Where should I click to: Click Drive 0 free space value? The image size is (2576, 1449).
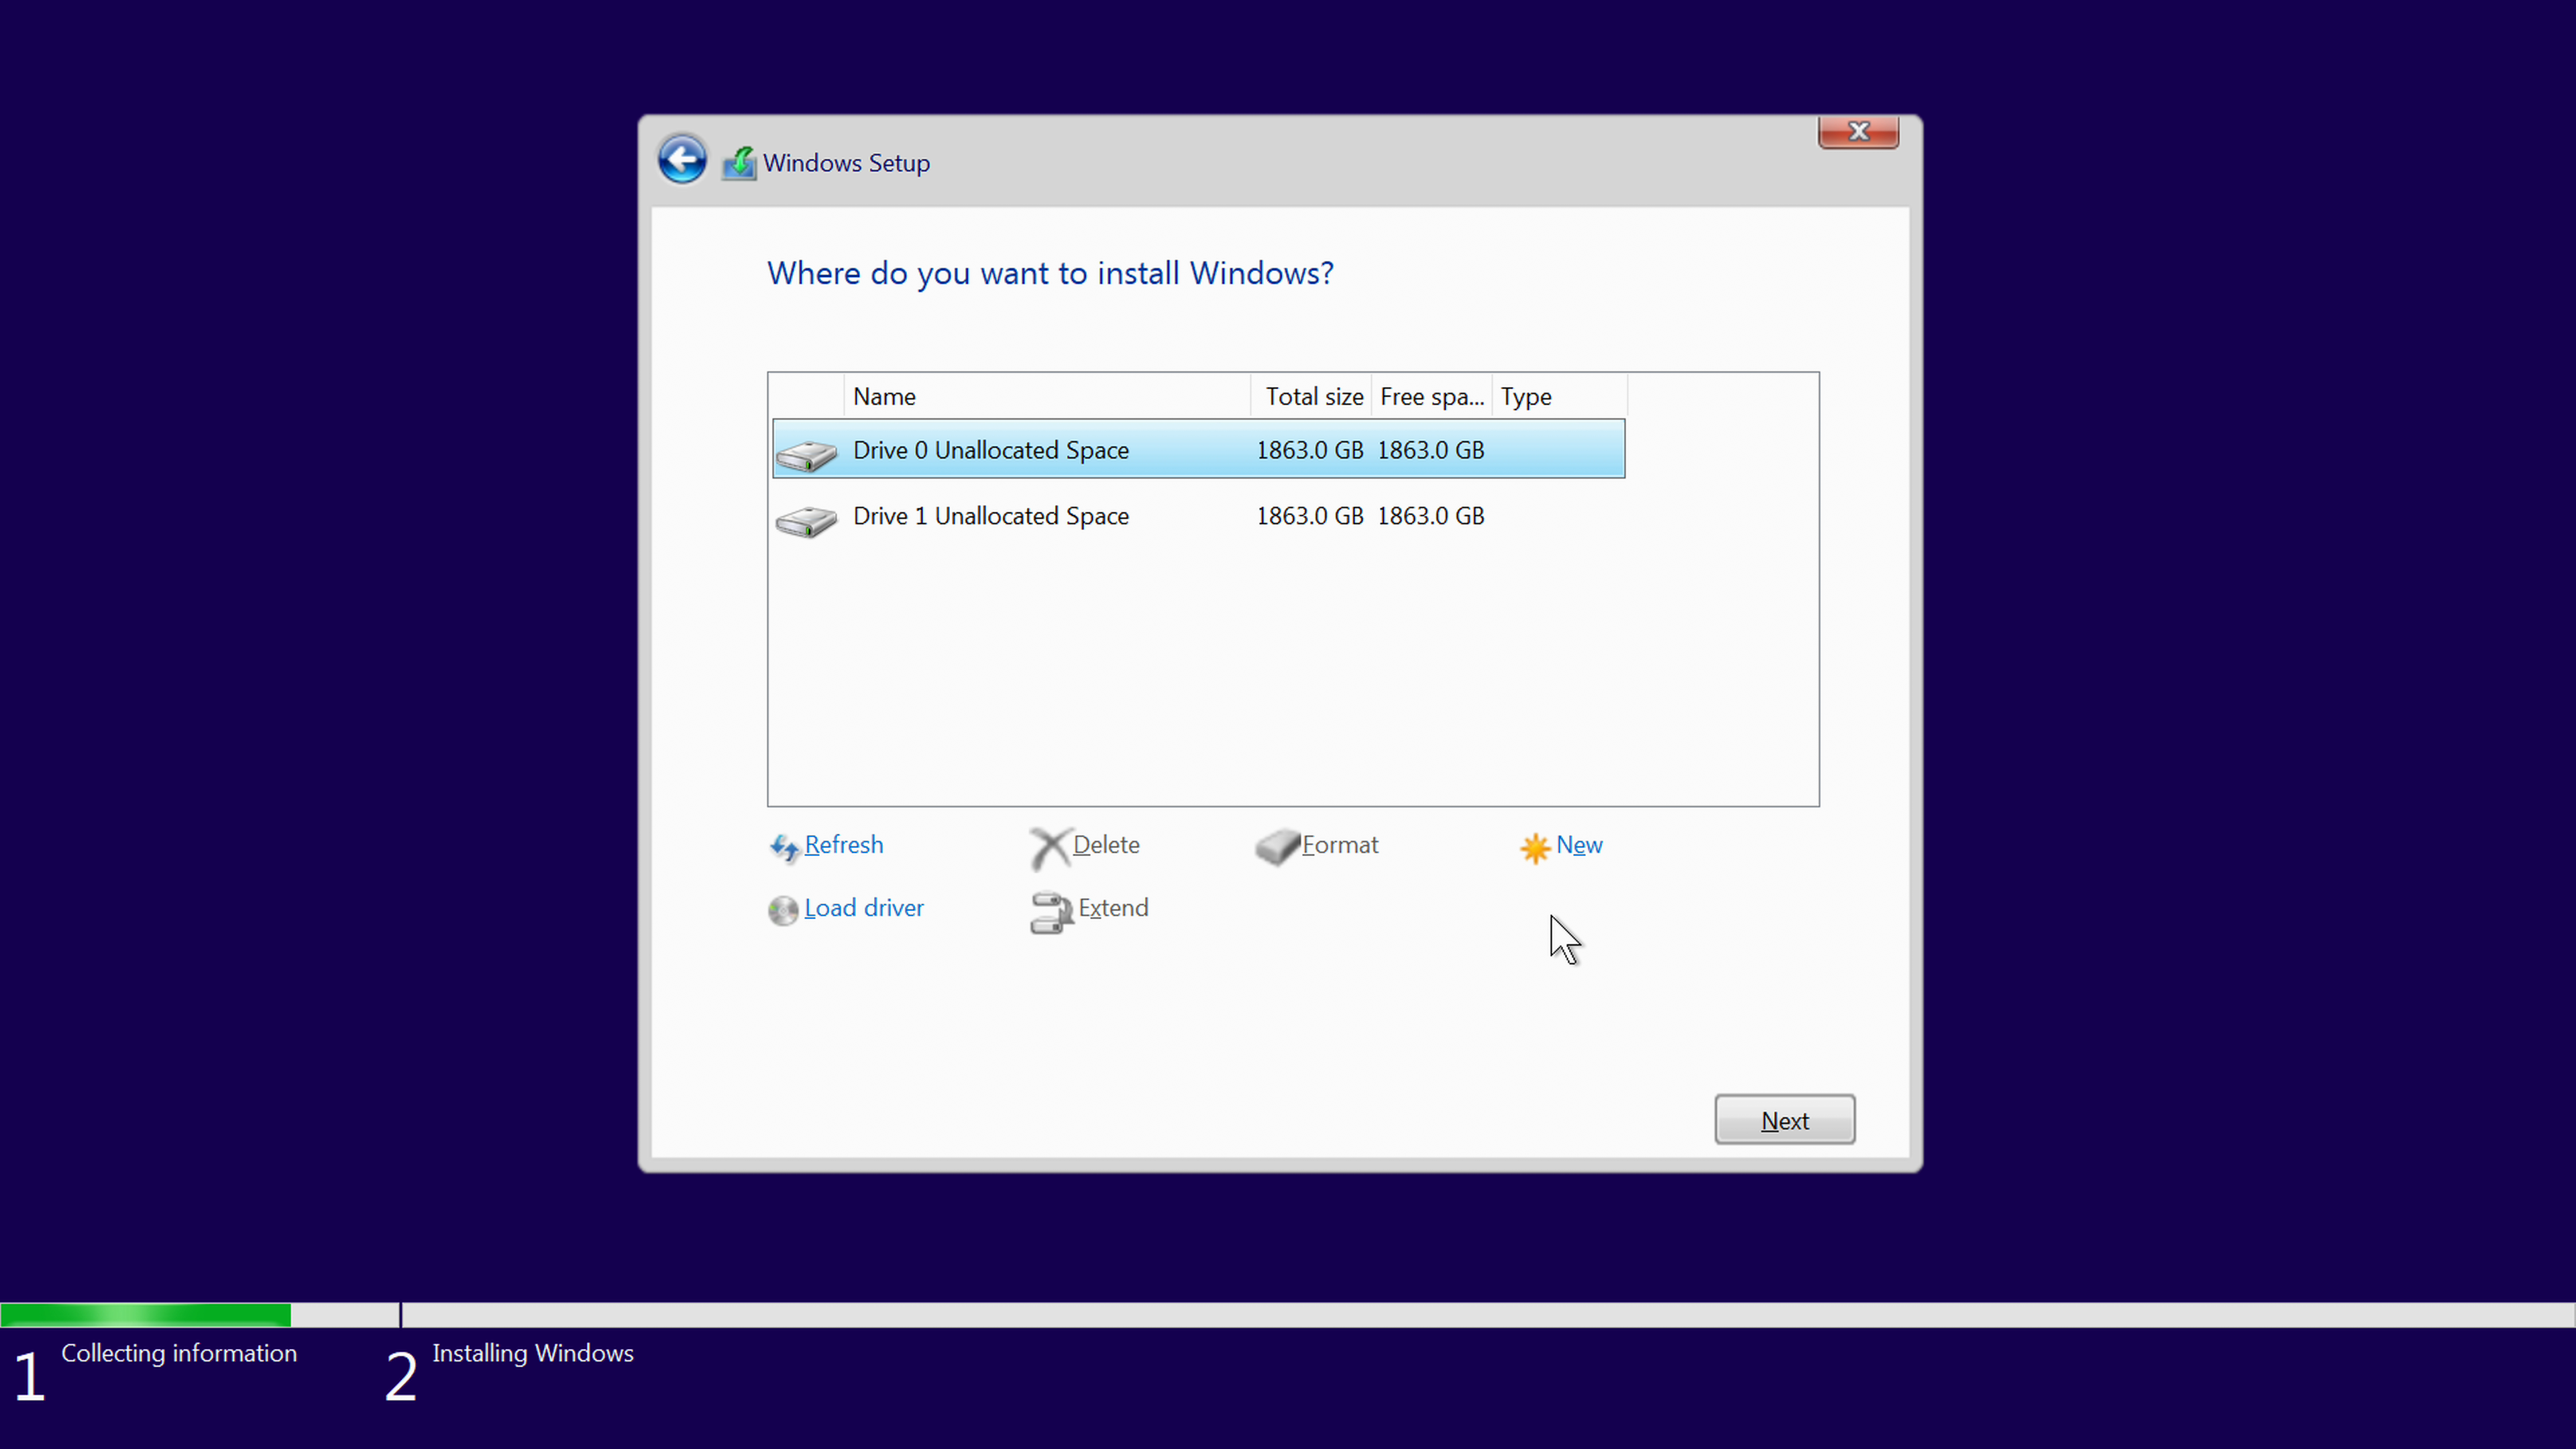(x=1430, y=450)
